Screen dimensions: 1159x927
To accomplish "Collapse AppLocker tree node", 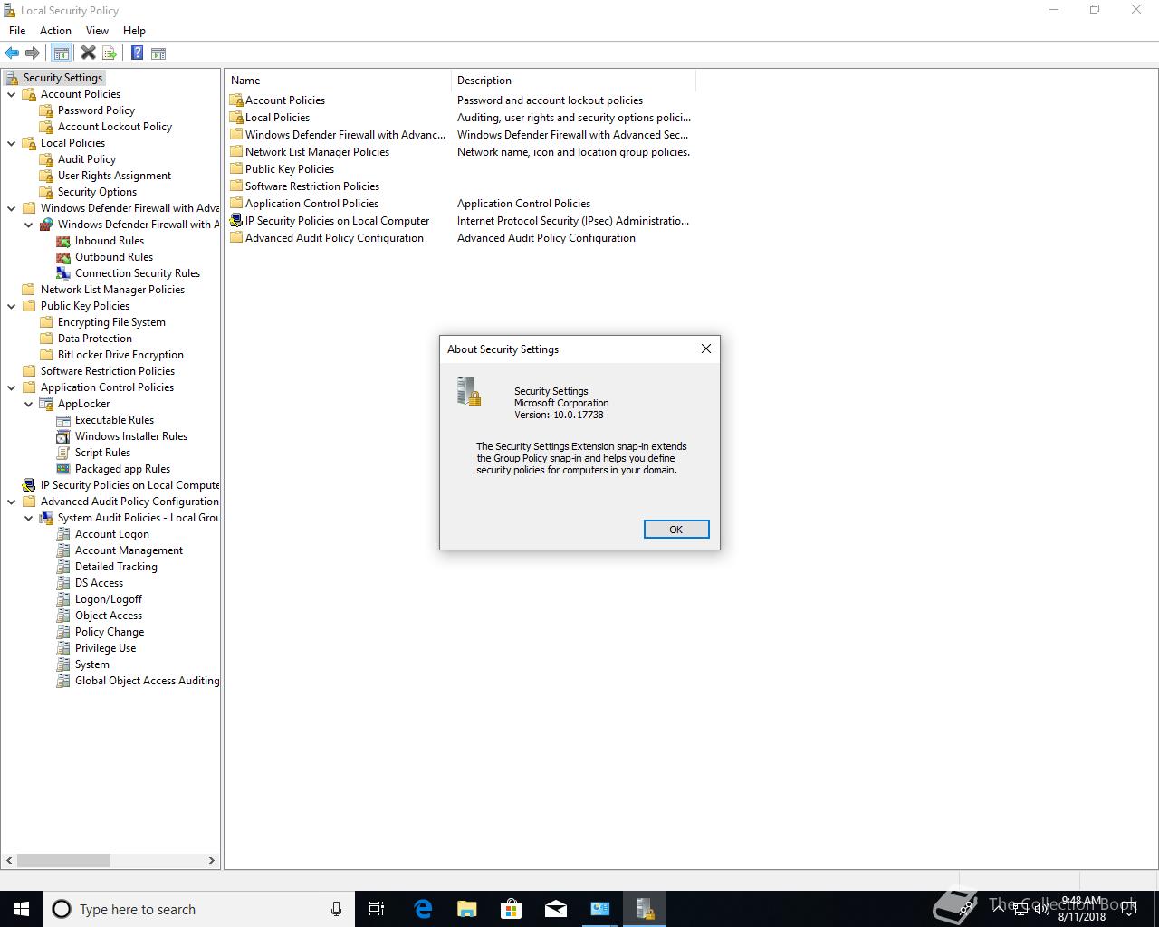I will (29, 404).
